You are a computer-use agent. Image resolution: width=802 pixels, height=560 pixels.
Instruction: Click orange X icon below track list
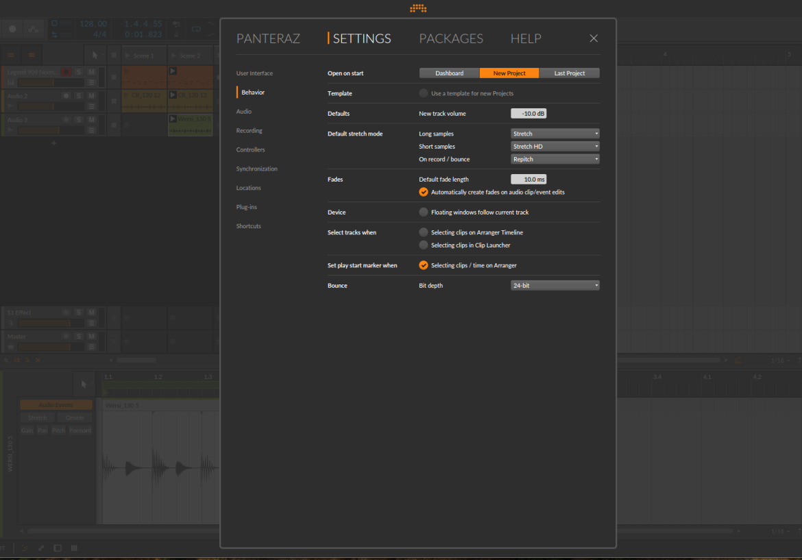(x=38, y=360)
